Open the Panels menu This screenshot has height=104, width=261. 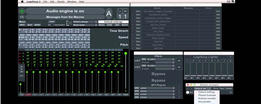pyautogui.click(x=61, y=2)
